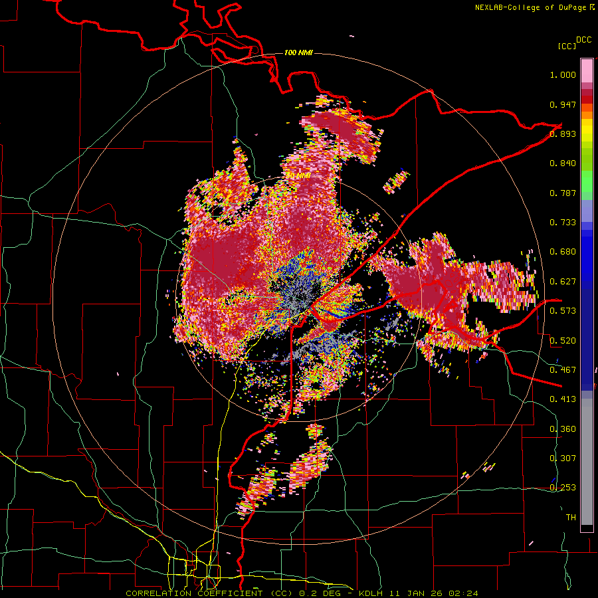Click the DCC label above the color scale
Image resolution: width=598 pixels, height=598 pixels.
pos(583,40)
